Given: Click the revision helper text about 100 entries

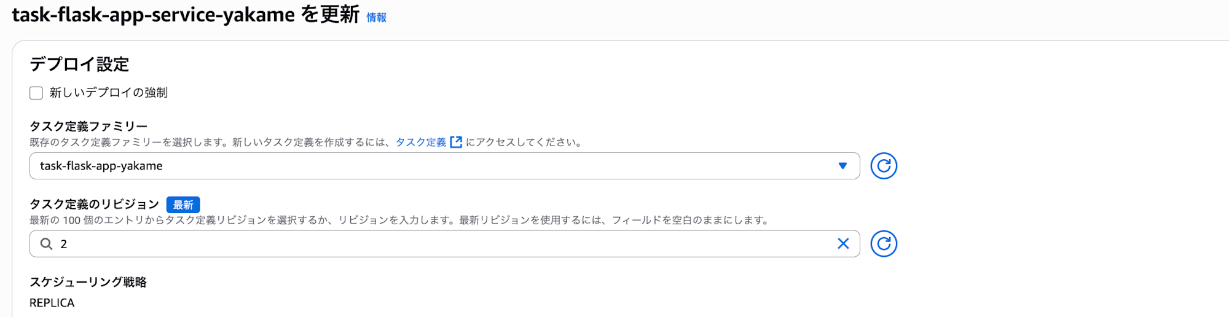Looking at the screenshot, I should [x=399, y=220].
